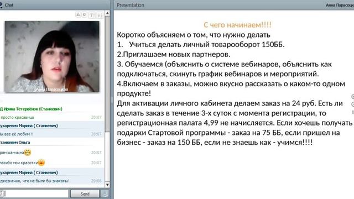Click the slide title 'С чего начинаем!!!!'
This screenshot has height=199, width=354.
point(237,24)
